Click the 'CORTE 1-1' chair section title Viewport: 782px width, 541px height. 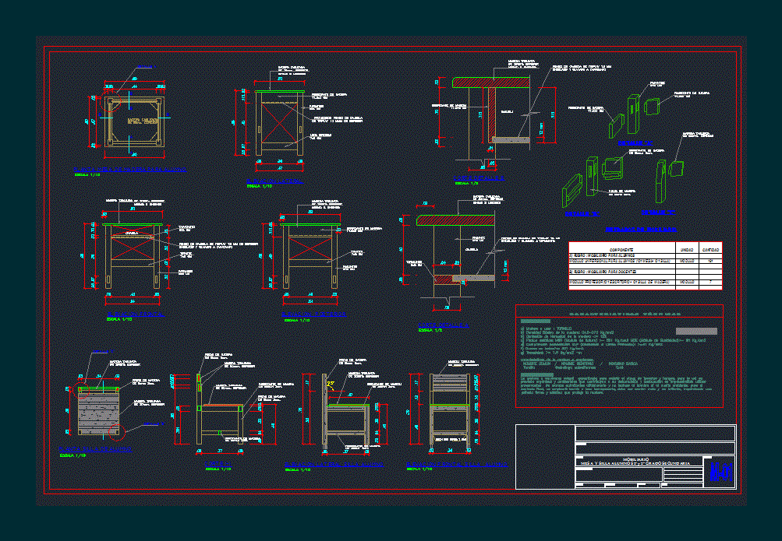click(x=218, y=463)
